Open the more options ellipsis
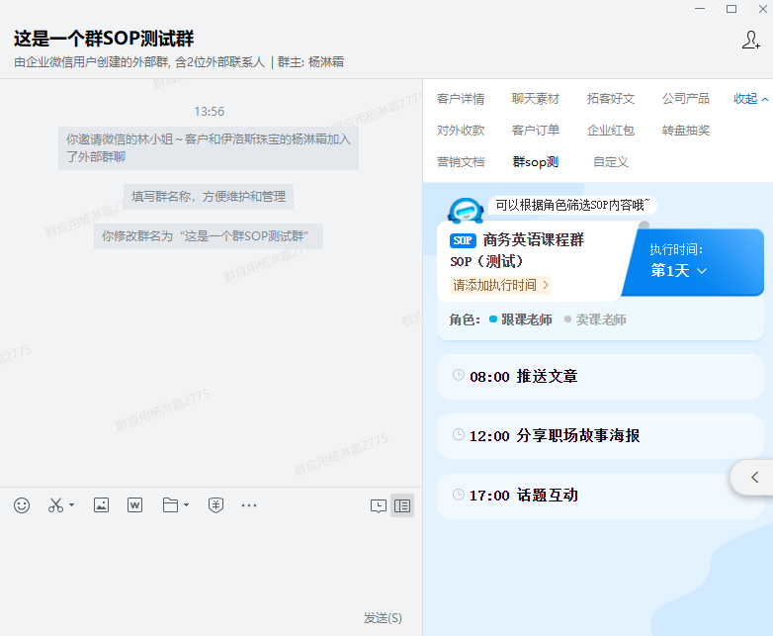Screen dimensions: 773x636 click(249, 505)
